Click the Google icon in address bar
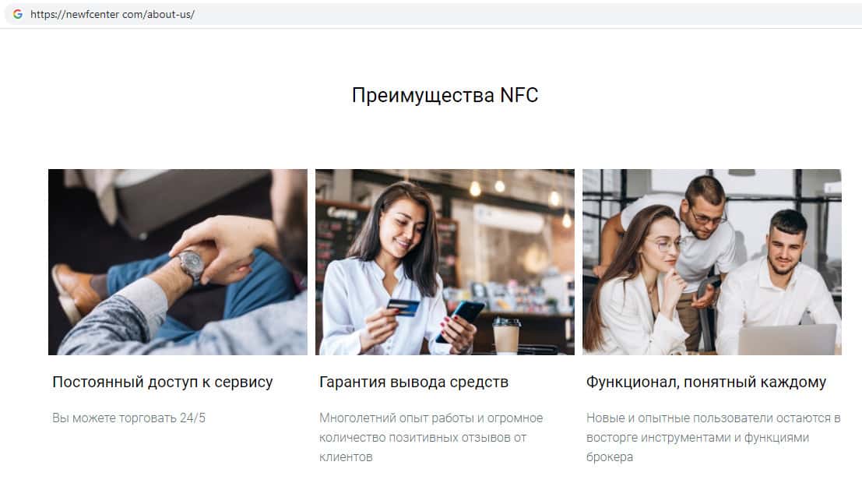862x490 pixels. pos(18,14)
